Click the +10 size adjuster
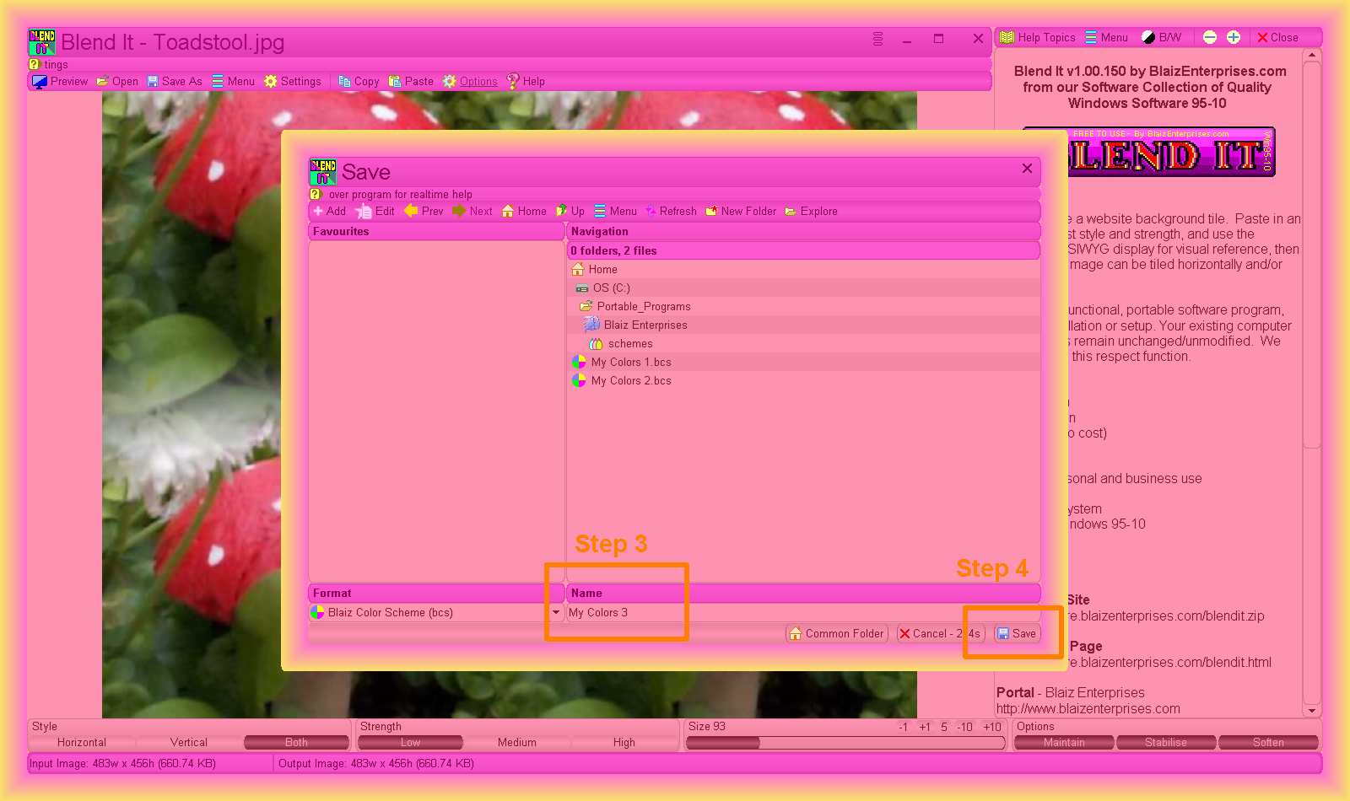This screenshot has width=1350, height=801. click(992, 727)
